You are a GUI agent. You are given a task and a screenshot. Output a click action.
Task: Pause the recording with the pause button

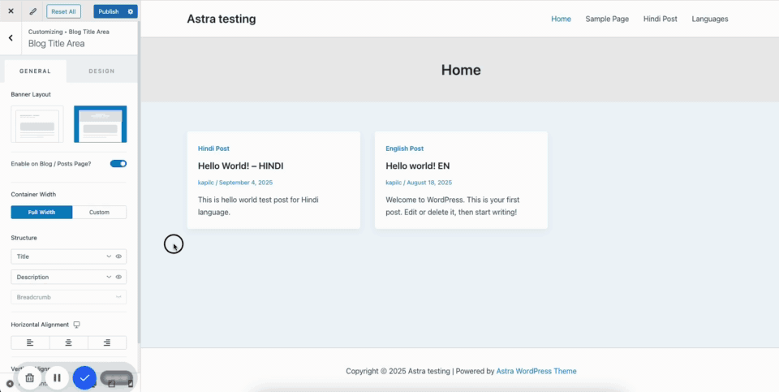(57, 377)
